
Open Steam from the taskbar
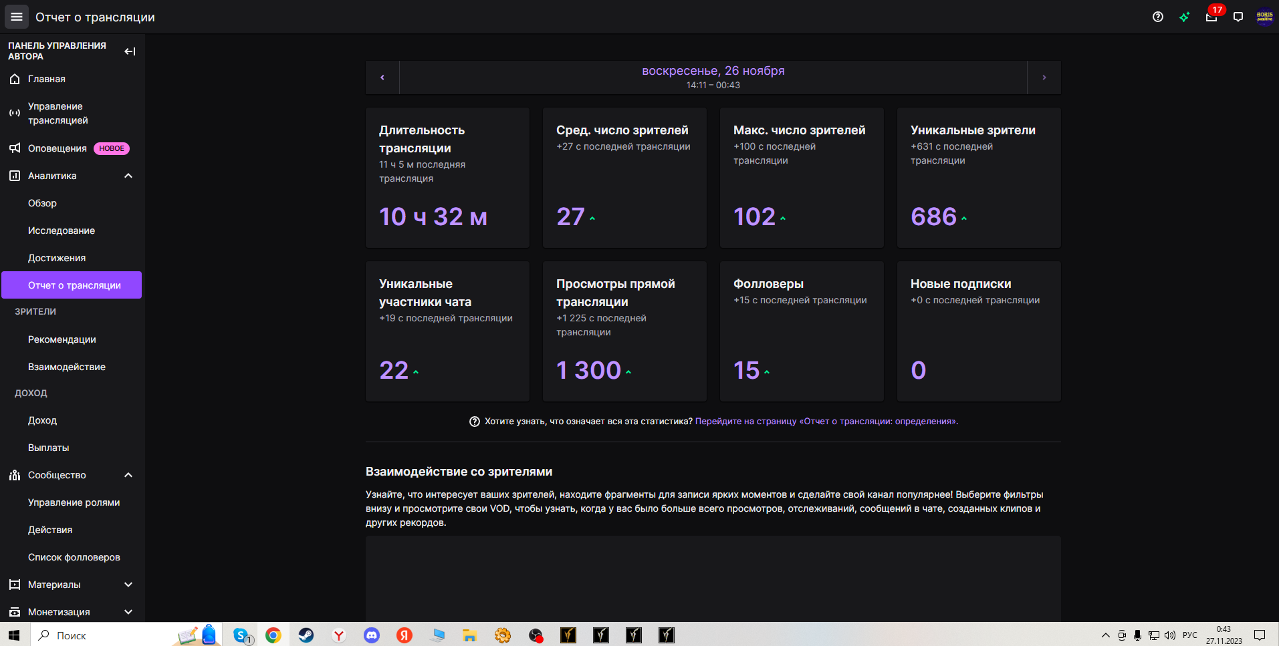coord(306,635)
